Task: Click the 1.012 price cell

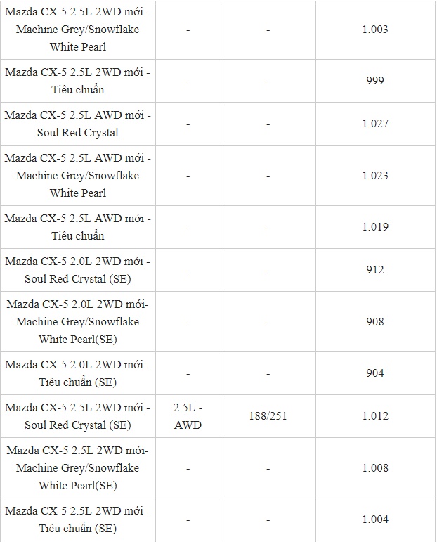Action: click(x=374, y=416)
